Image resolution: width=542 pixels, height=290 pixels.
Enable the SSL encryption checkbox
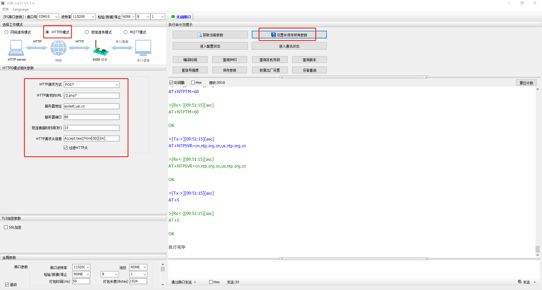6,227
